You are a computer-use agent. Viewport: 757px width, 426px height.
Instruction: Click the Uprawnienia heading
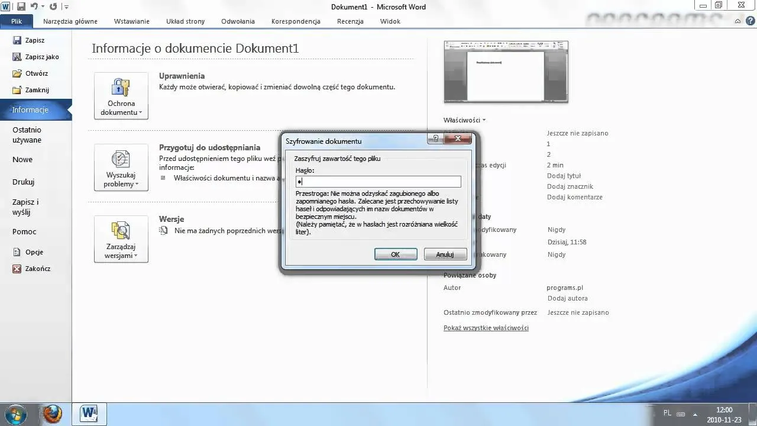click(x=182, y=76)
